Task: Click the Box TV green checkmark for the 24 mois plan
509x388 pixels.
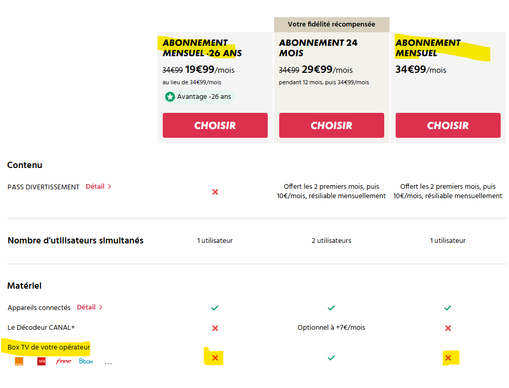Action: coord(331,358)
